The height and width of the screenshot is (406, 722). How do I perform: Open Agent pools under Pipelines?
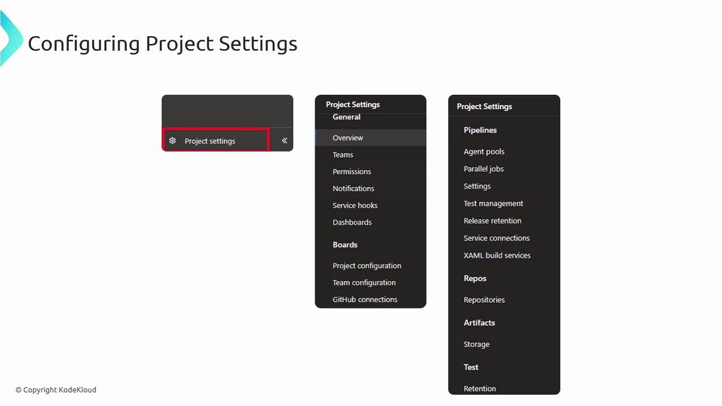tap(484, 152)
